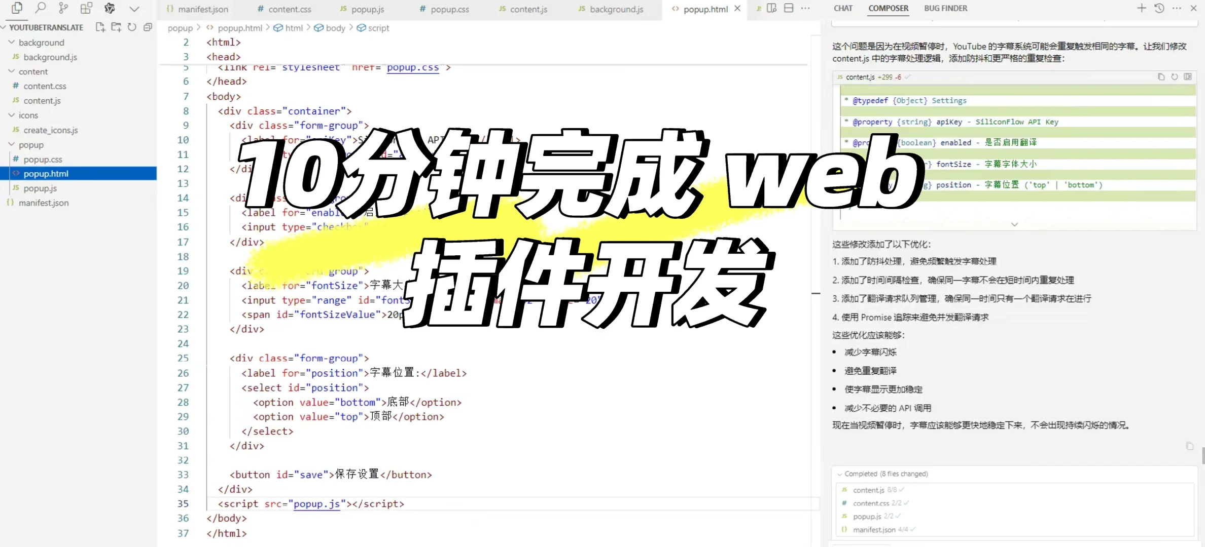The height and width of the screenshot is (547, 1205).
Task: Collapse folders using Collapse All icon
Action: pos(148,27)
